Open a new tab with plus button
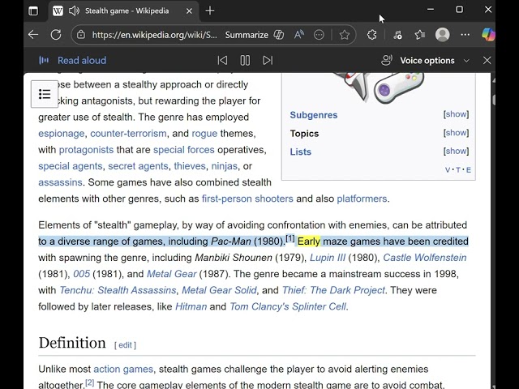 click(210, 11)
